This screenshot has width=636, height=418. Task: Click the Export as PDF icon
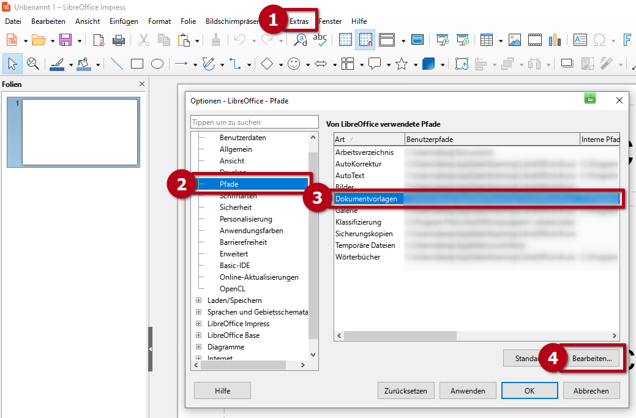(99, 40)
